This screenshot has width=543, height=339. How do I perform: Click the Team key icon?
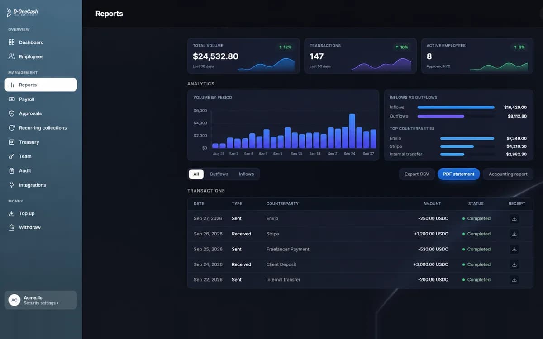12,156
